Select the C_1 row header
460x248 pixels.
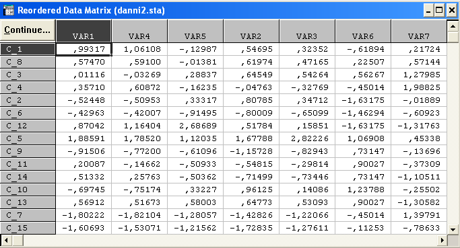click(x=28, y=49)
